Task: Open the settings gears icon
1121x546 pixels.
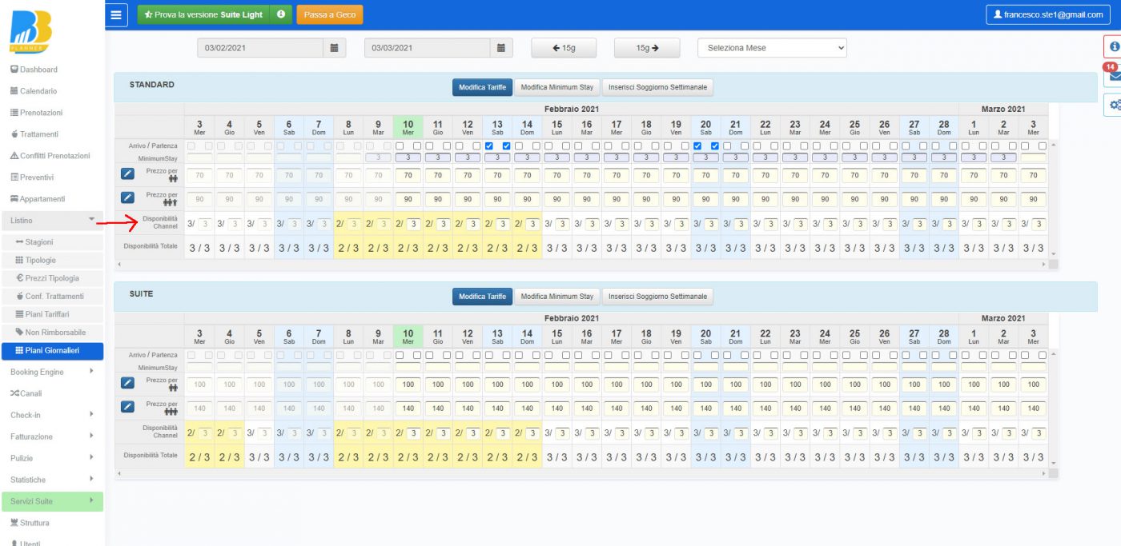Action: [x=1113, y=104]
